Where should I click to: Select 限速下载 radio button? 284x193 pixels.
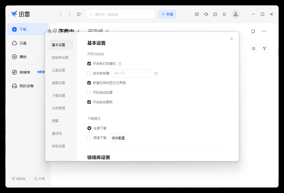(x=89, y=138)
